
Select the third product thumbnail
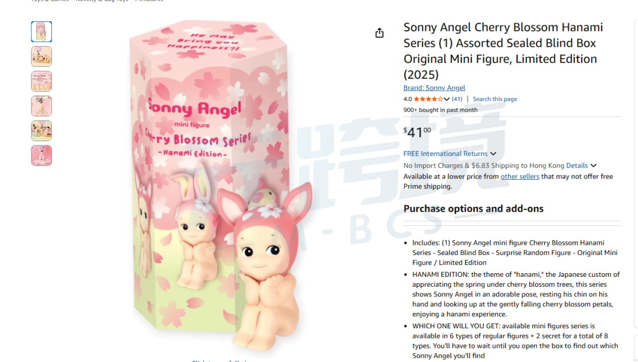pos(41,82)
